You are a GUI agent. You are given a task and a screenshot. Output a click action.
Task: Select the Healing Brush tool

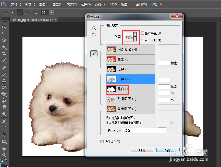coord(4,68)
